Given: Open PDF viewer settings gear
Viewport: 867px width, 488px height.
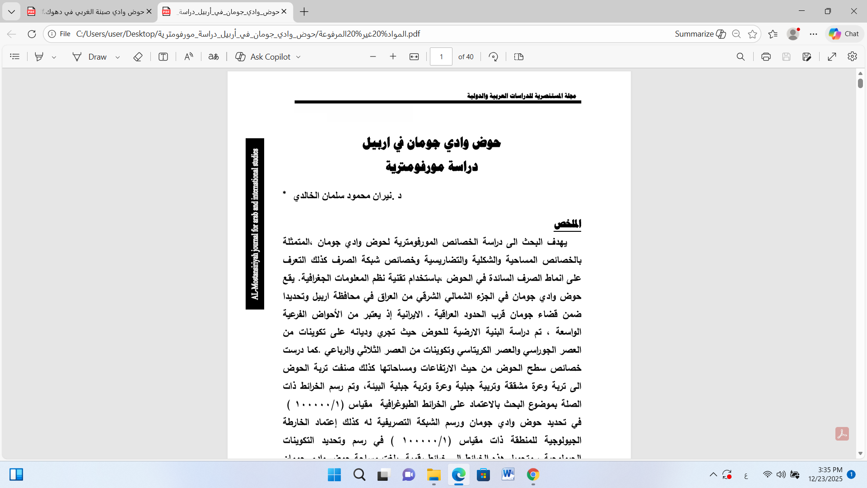Looking at the screenshot, I should pos(852,56).
